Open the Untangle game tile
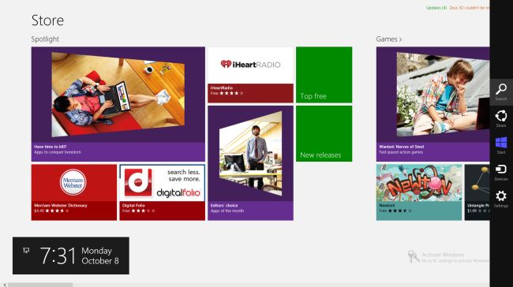This screenshot has width=513, height=287. [x=477, y=192]
